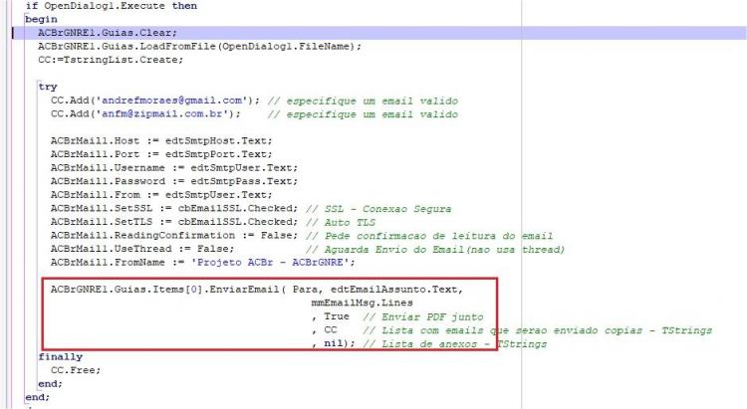The image size is (747, 409).
Task: Click the ACBrMail1.From assignment line
Action: (161, 195)
